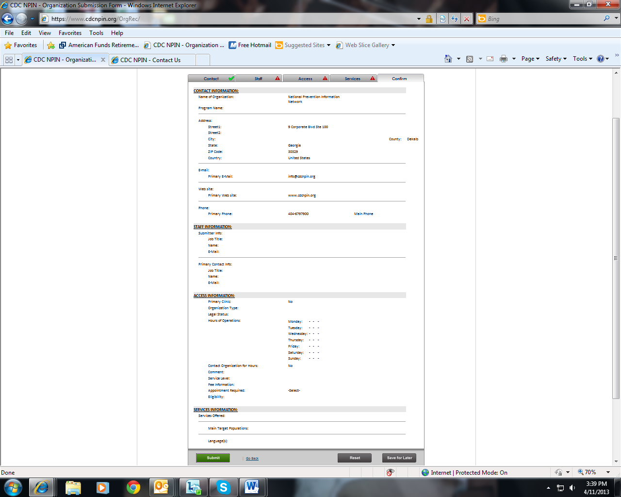The height and width of the screenshot is (497, 621).
Task: Switch to the Access form tab
Action: [x=306, y=78]
